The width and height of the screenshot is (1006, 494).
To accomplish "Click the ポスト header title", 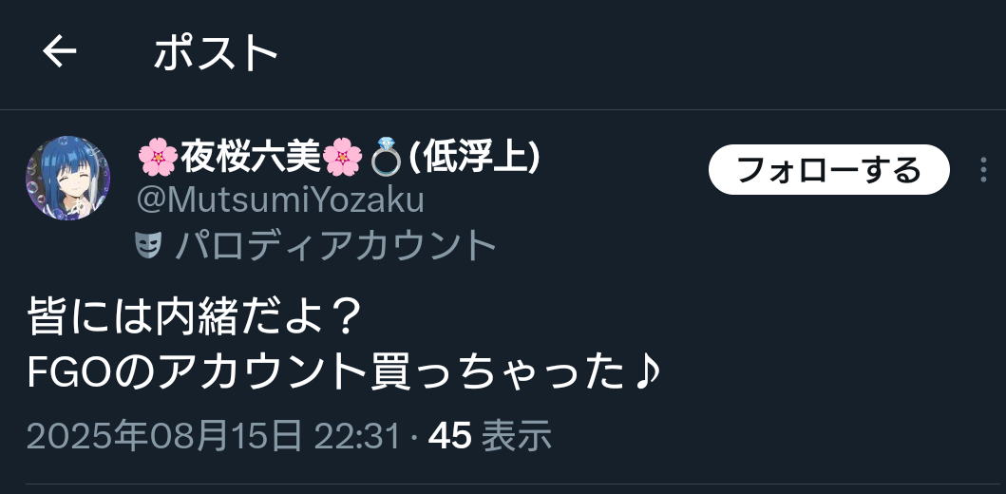I will click(216, 52).
